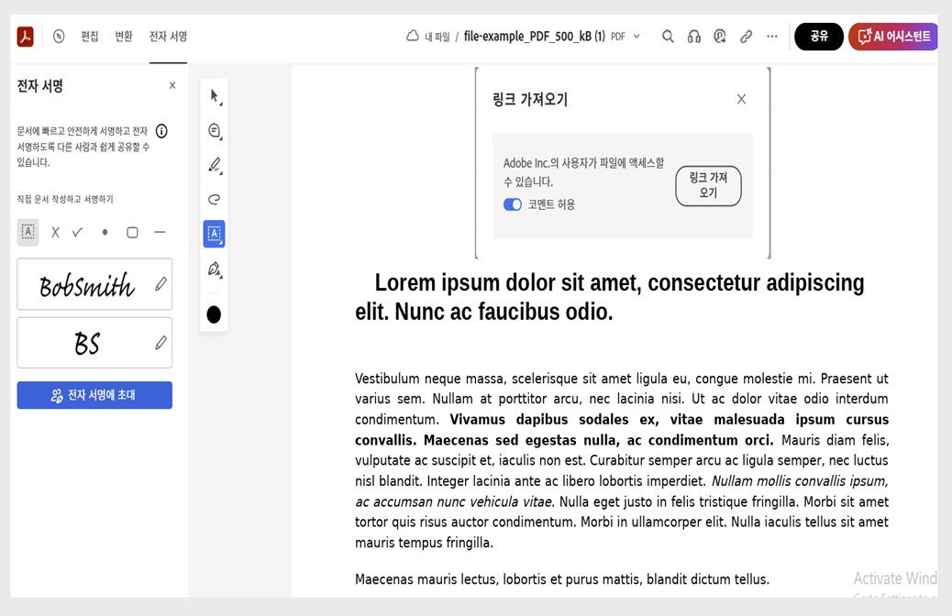Select the Fill and Sign pen tool
The height and width of the screenshot is (616, 952).
point(214,269)
